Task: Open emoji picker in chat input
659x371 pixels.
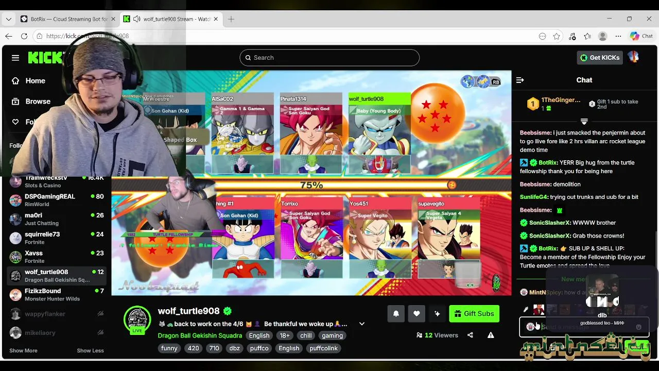Action: pos(639,327)
